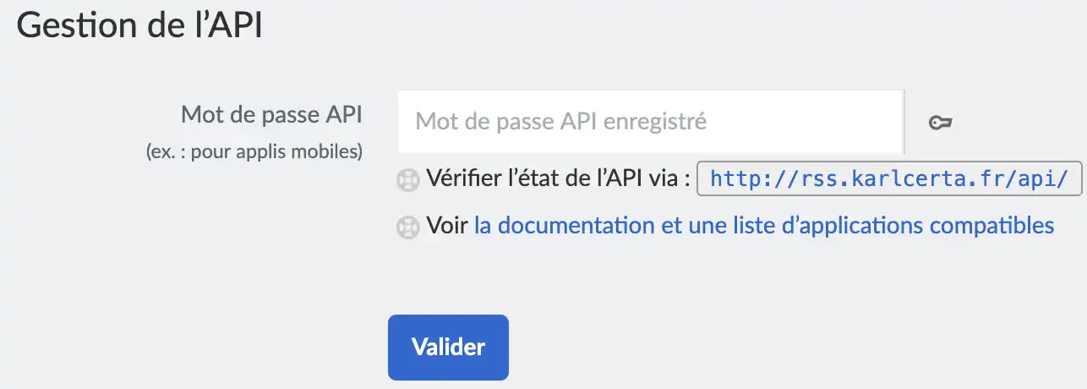Click the Gestion de l'API heading

tap(140, 25)
